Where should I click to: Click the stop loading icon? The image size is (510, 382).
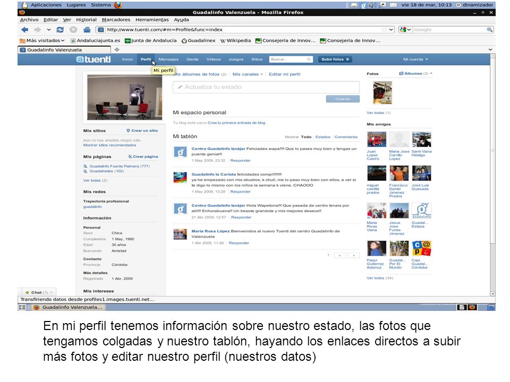pos(73,30)
